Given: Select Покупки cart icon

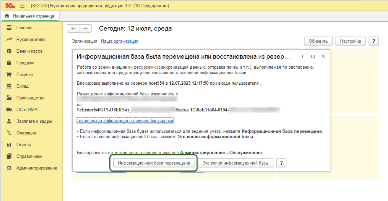Looking at the screenshot, I should [x=9, y=75].
